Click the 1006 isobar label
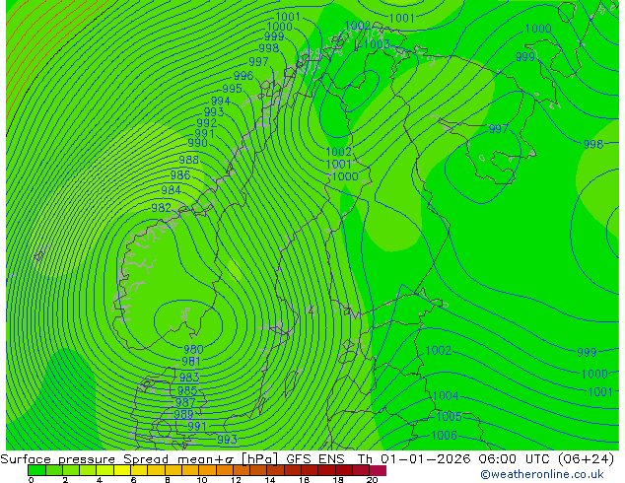The height and width of the screenshot is (483, 625). pyautogui.click(x=444, y=435)
